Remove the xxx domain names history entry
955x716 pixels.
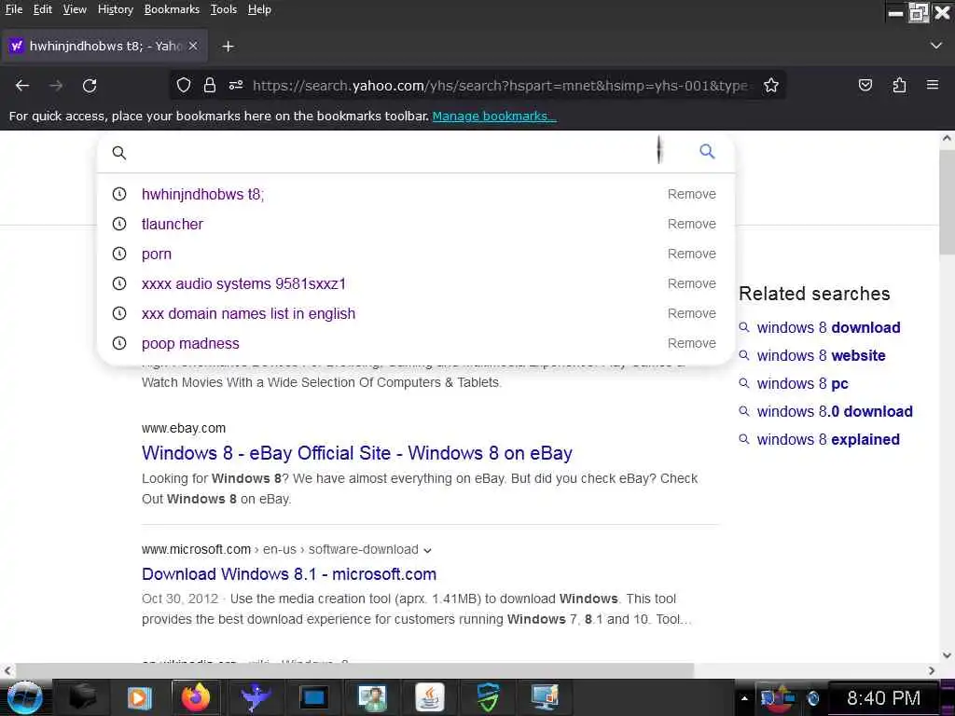point(691,313)
